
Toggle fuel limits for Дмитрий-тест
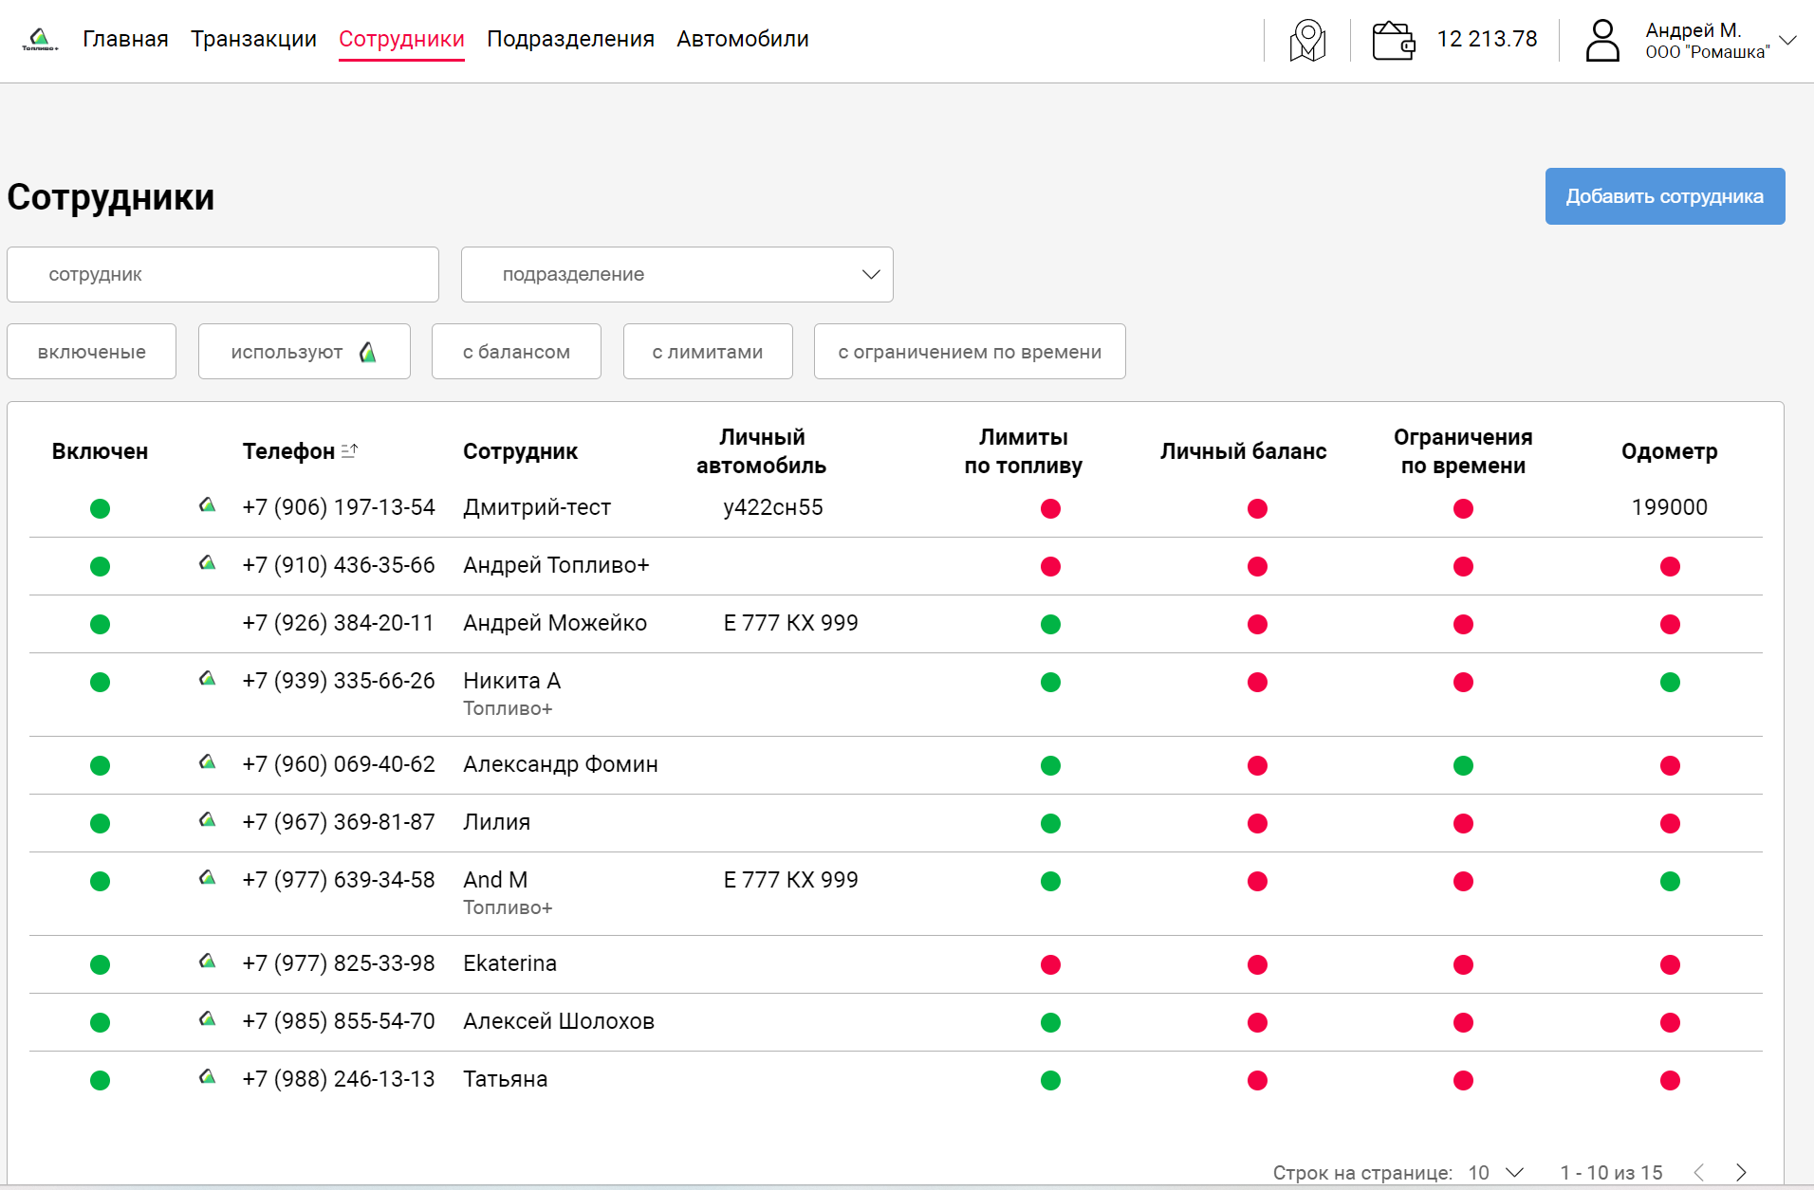click(1050, 509)
